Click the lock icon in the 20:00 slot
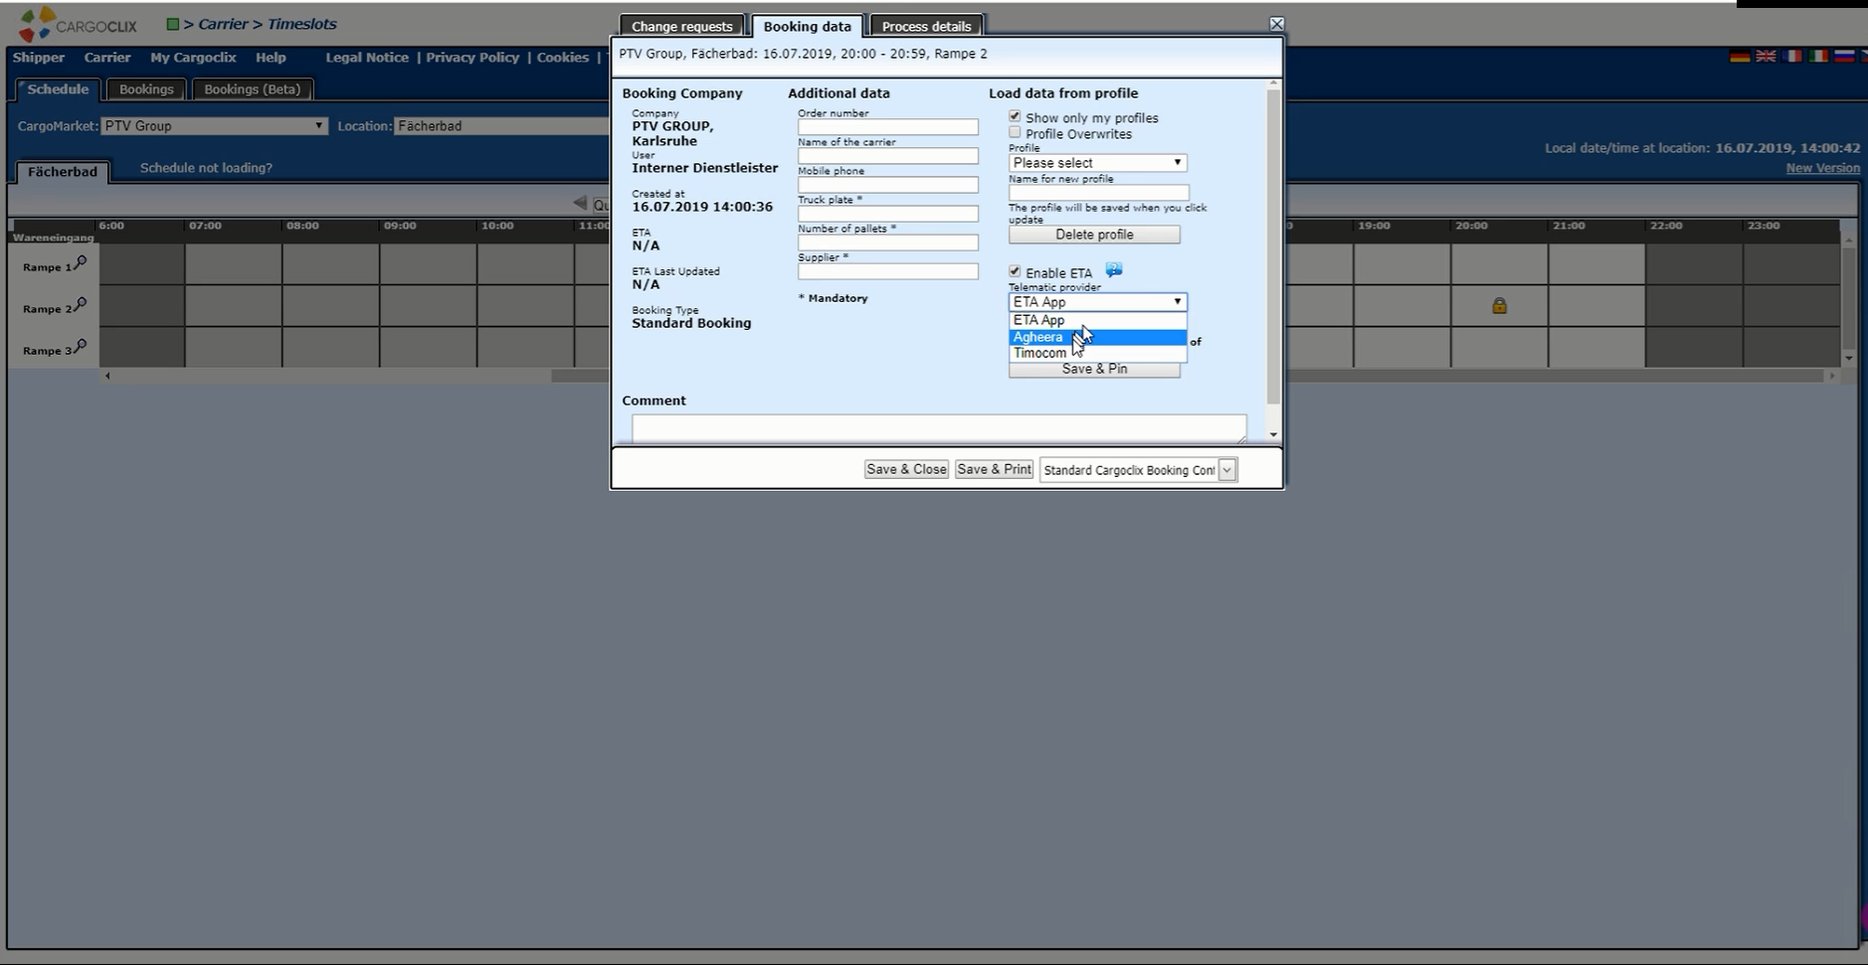 click(x=1499, y=306)
